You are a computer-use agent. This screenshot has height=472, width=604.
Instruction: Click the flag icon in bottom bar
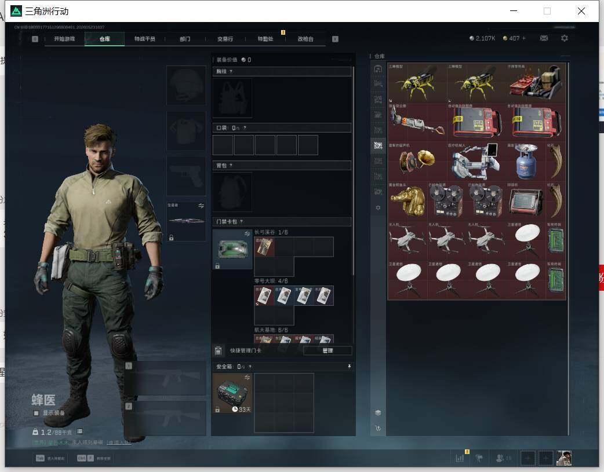[x=479, y=458]
